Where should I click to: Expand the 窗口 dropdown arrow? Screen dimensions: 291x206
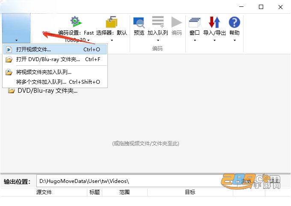click(195, 40)
